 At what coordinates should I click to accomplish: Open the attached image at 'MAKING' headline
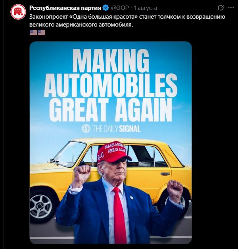coord(111,61)
